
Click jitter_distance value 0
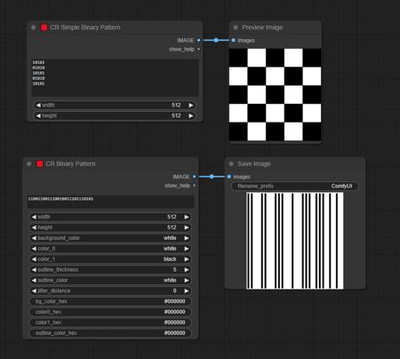(x=174, y=291)
